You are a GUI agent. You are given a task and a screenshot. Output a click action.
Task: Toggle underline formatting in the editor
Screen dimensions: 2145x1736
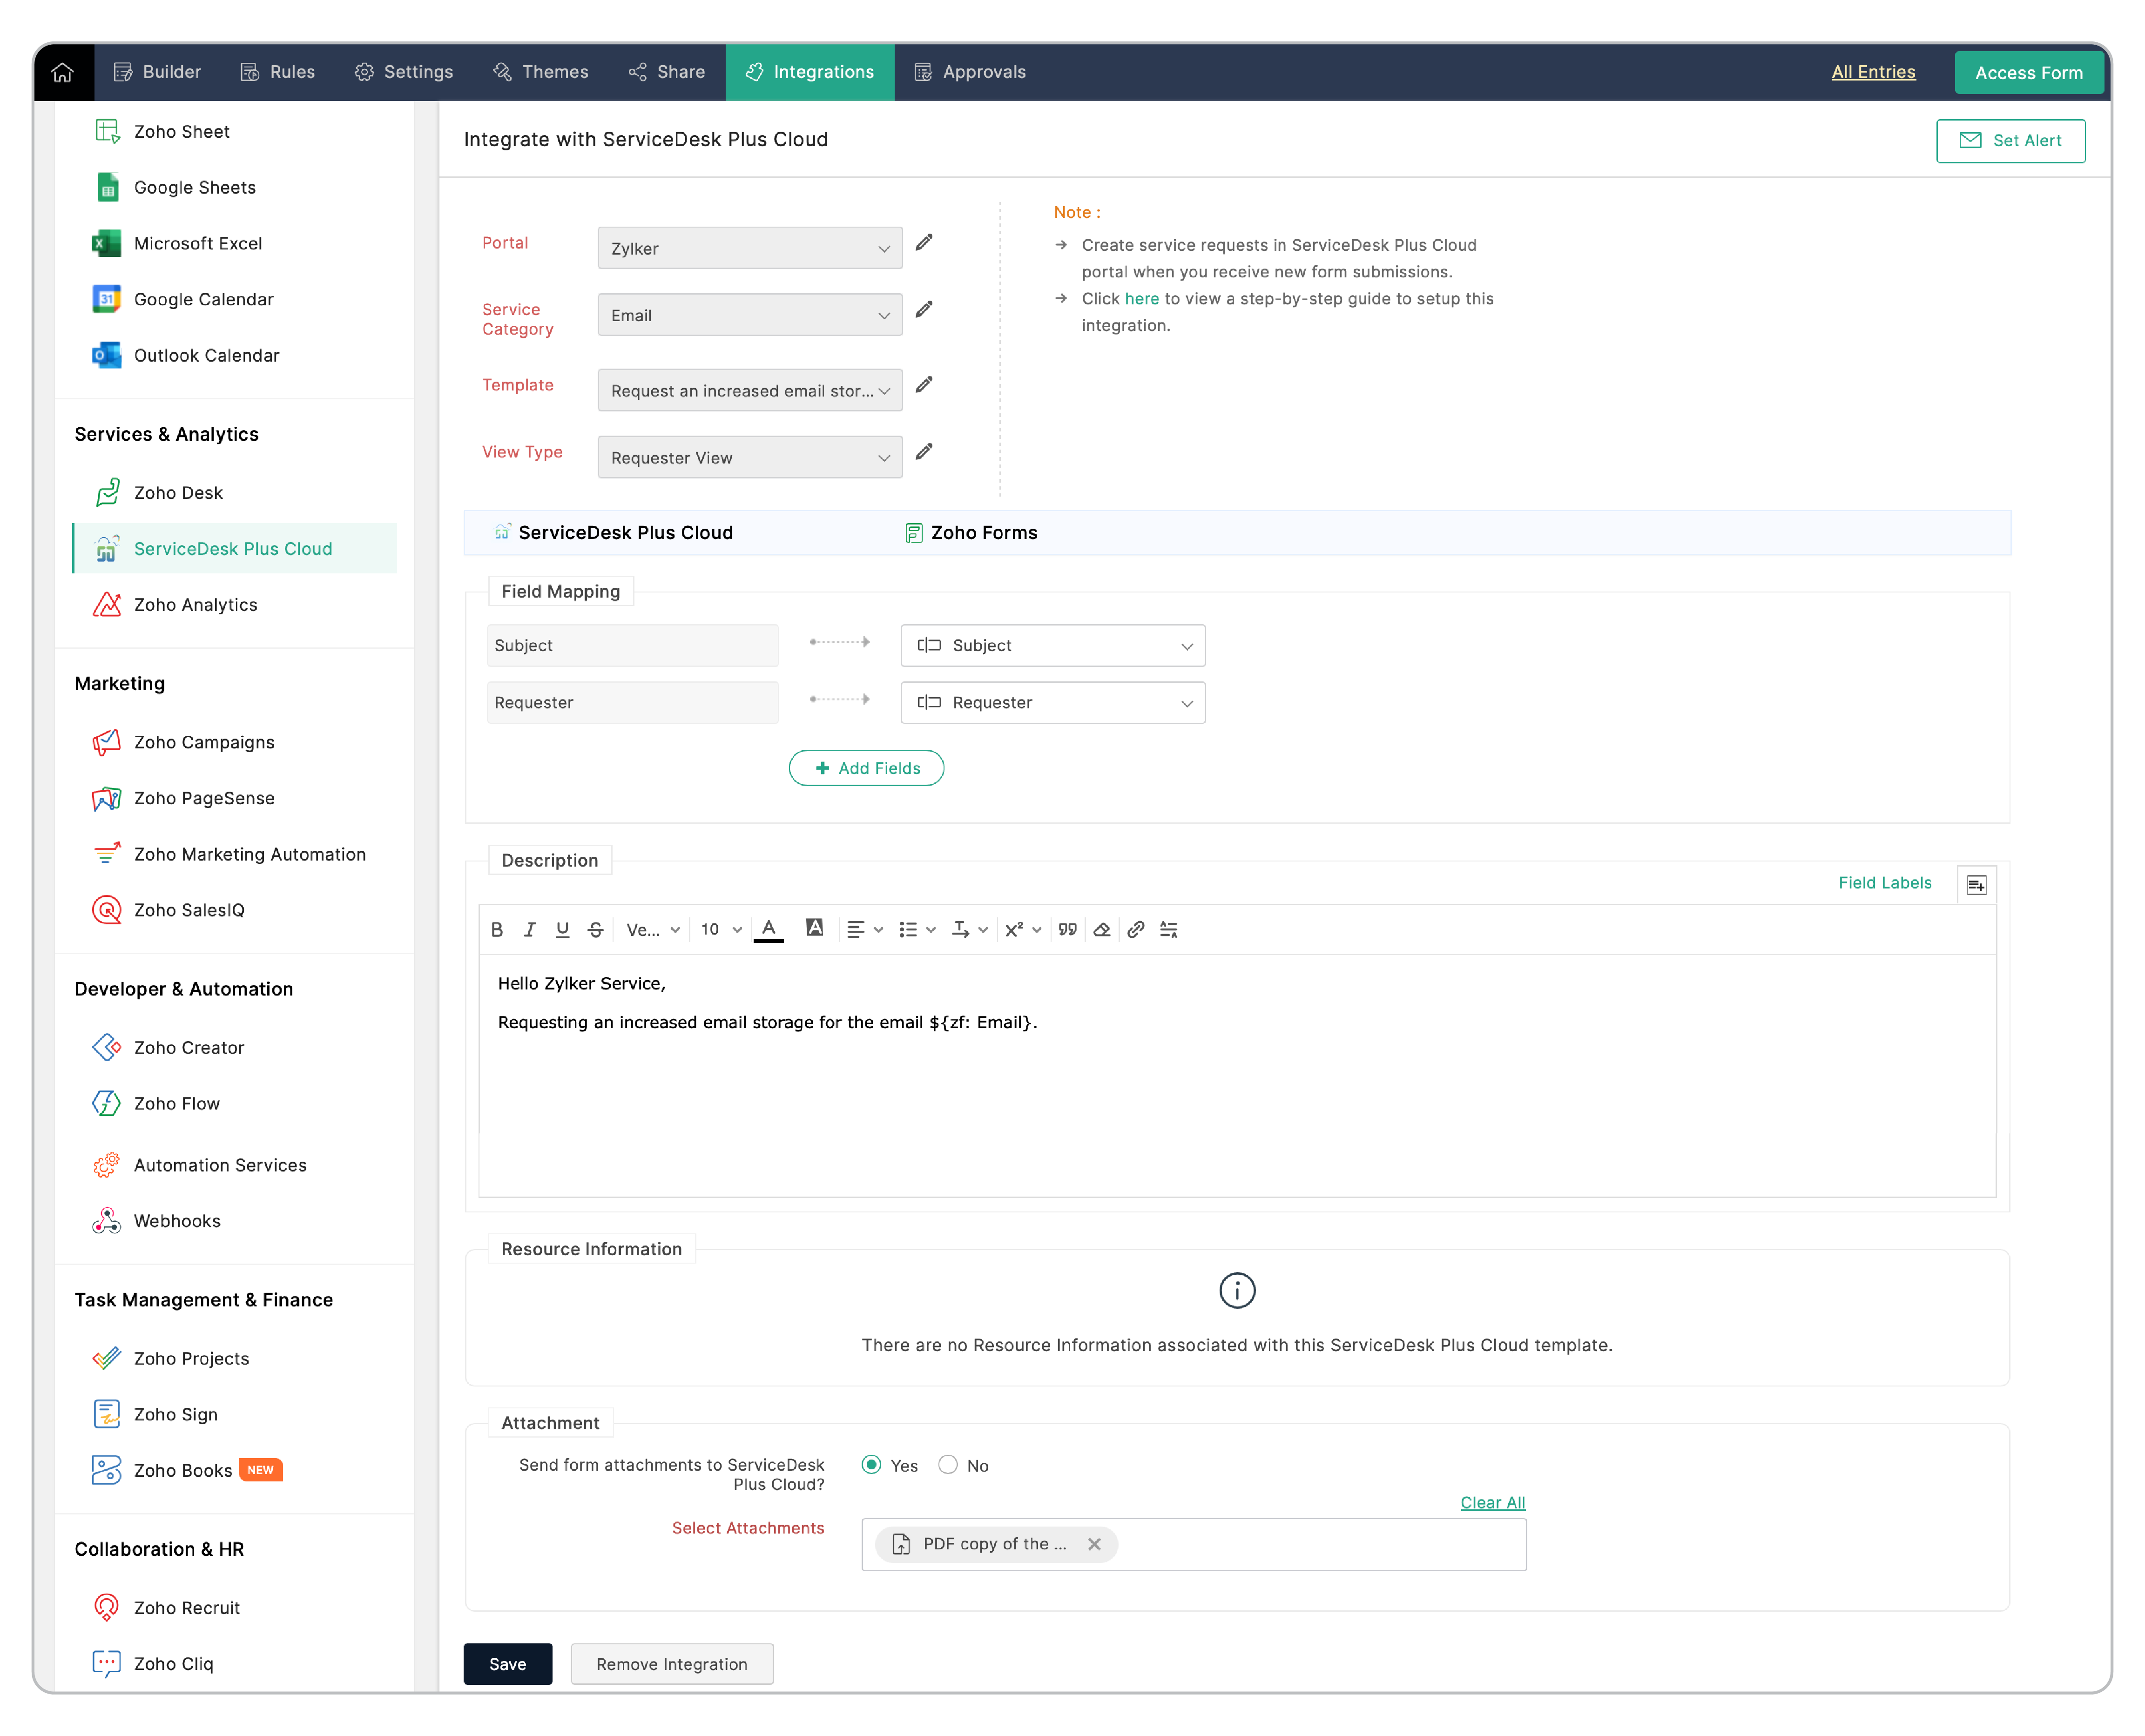click(x=562, y=929)
